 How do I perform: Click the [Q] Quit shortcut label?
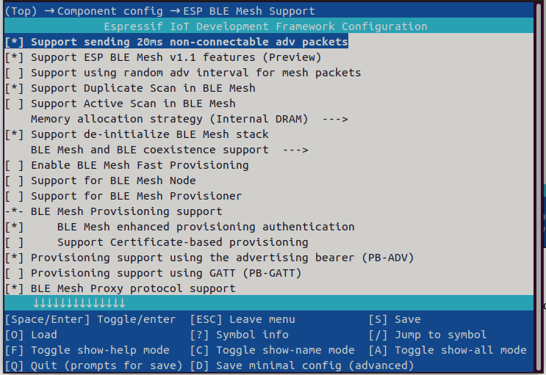(93, 365)
